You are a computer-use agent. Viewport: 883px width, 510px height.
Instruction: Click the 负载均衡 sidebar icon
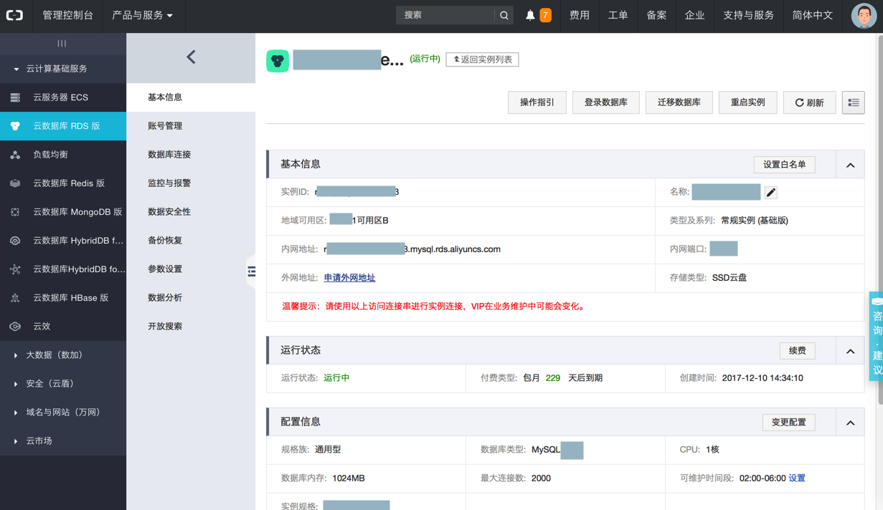(15, 155)
